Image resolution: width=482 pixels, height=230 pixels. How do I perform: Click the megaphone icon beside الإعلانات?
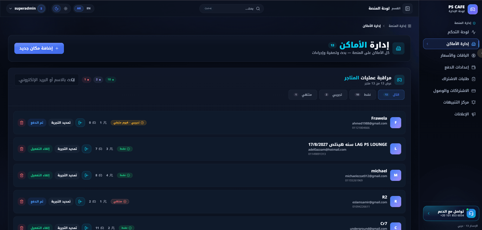(x=473, y=114)
